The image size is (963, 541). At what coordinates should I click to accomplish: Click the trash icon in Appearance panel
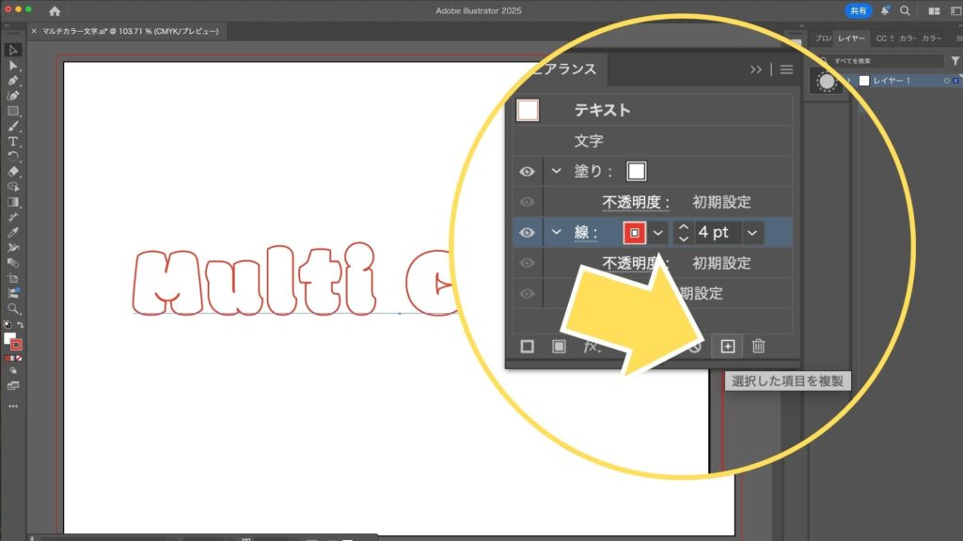coord(759,347)
